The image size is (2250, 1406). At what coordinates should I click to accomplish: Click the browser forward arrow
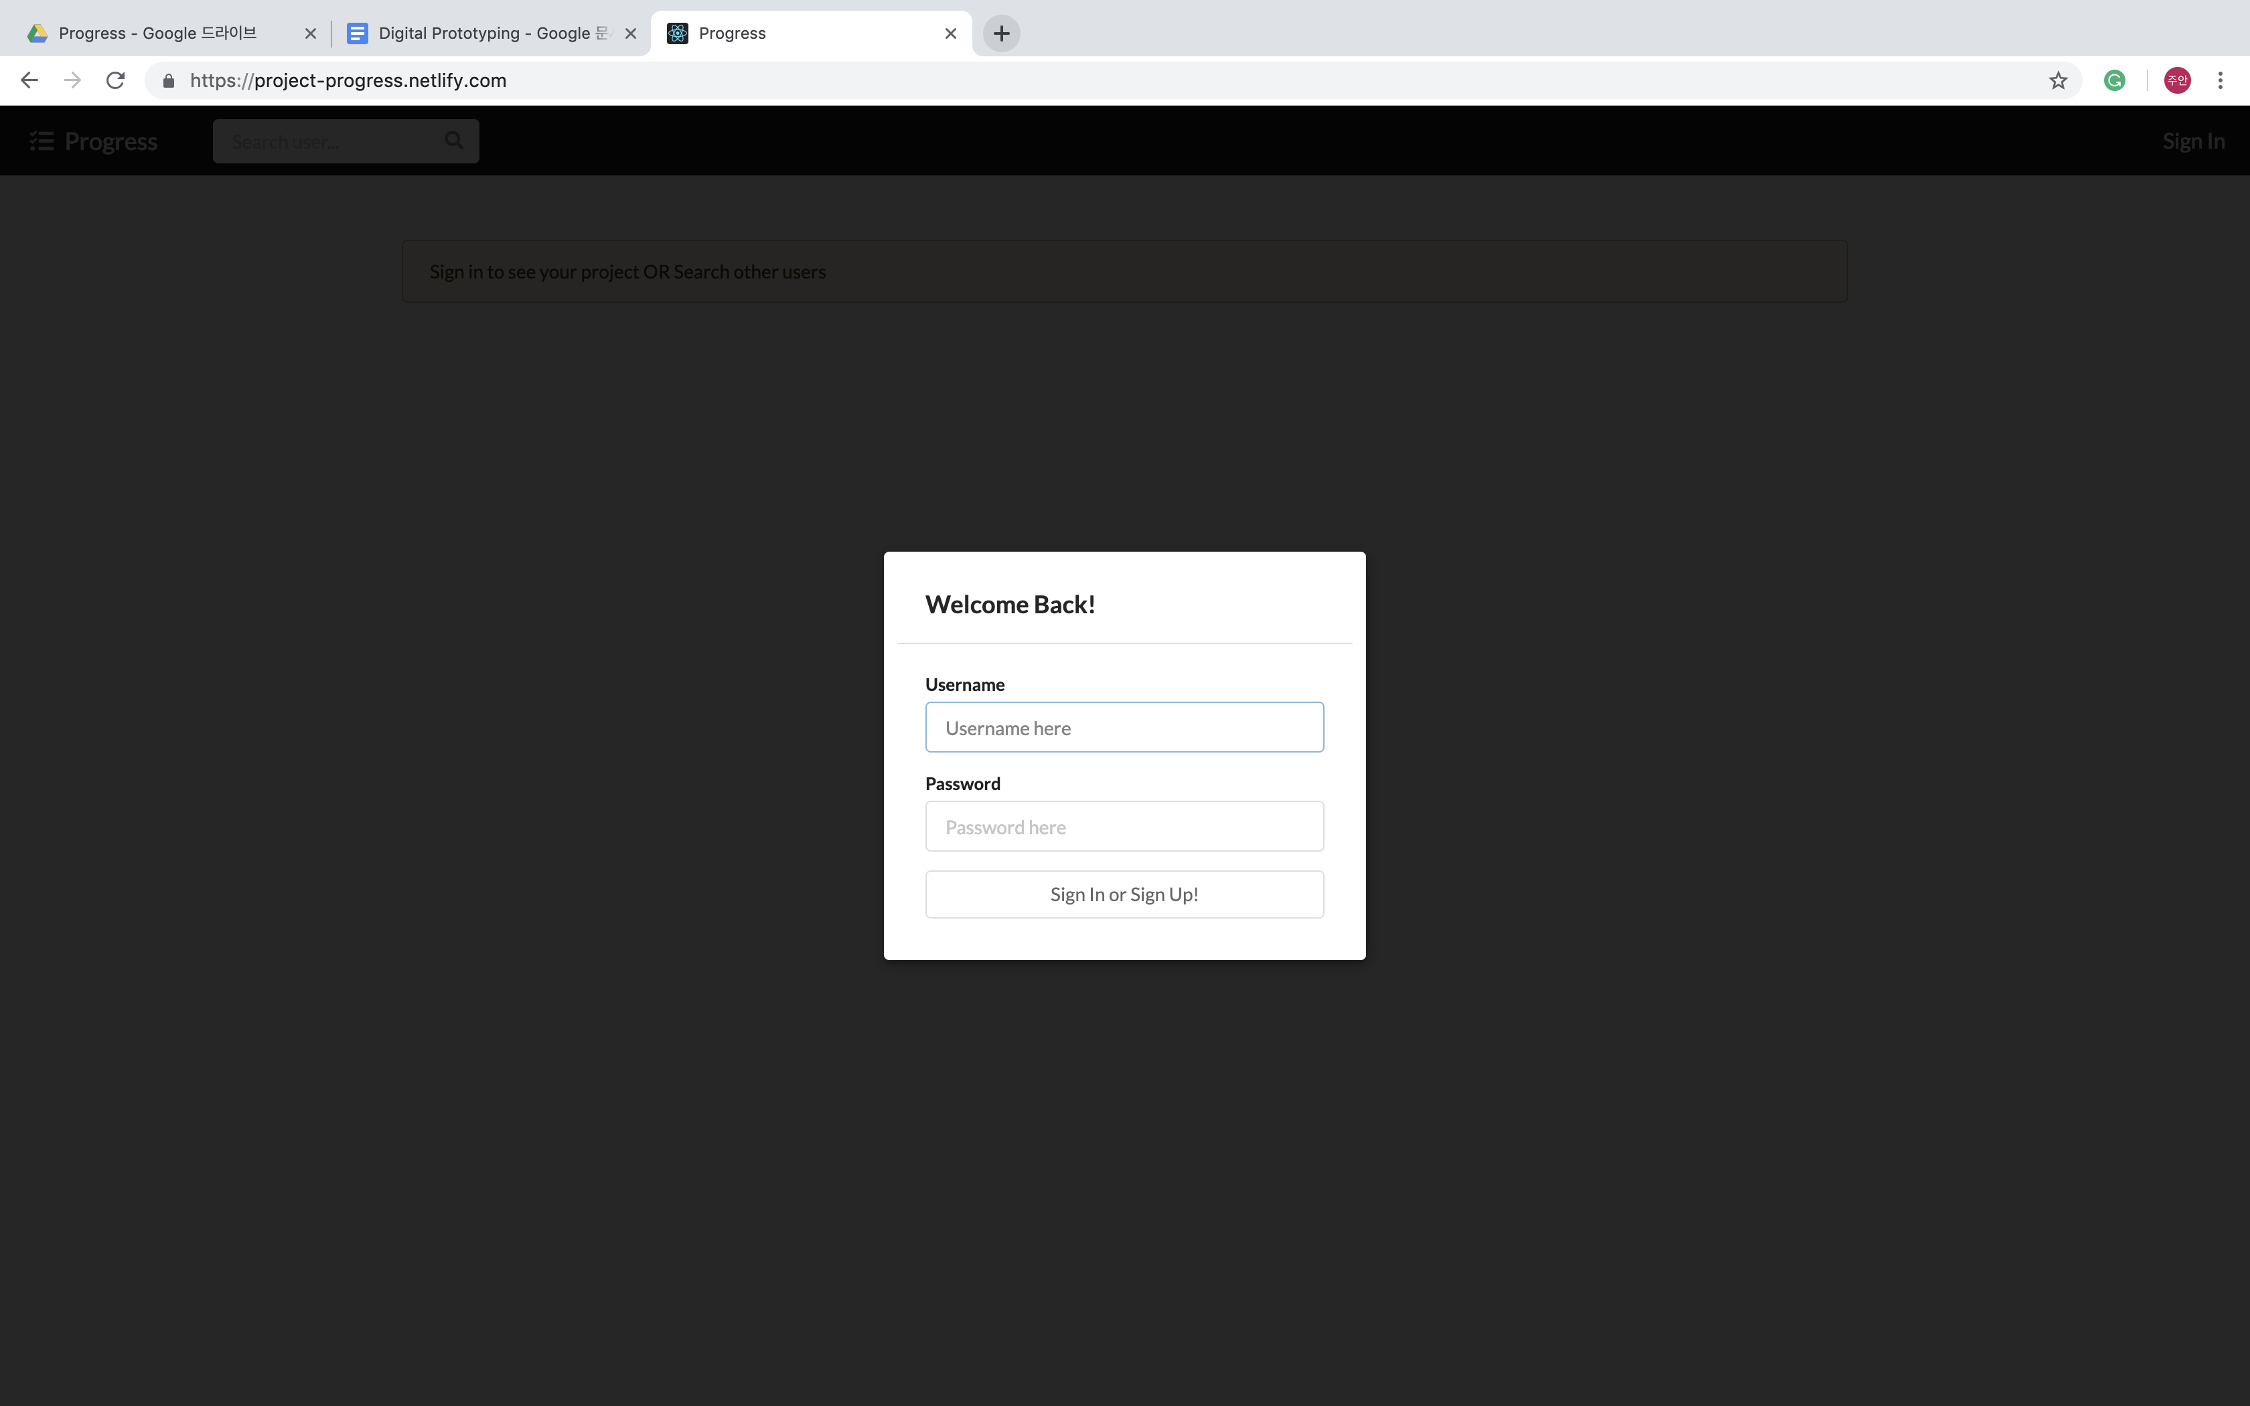point(72,81)
